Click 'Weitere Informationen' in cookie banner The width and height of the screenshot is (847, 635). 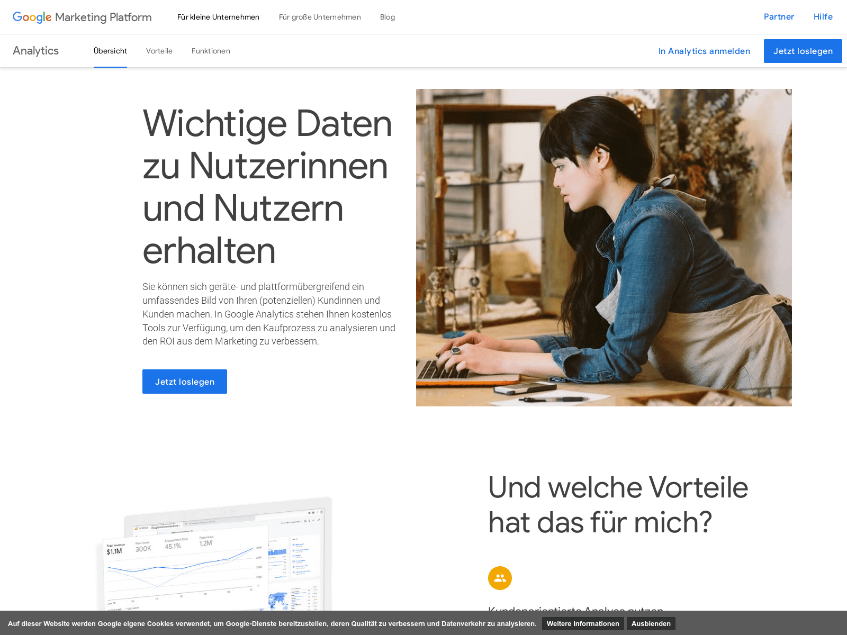click(x=583, y=623)
